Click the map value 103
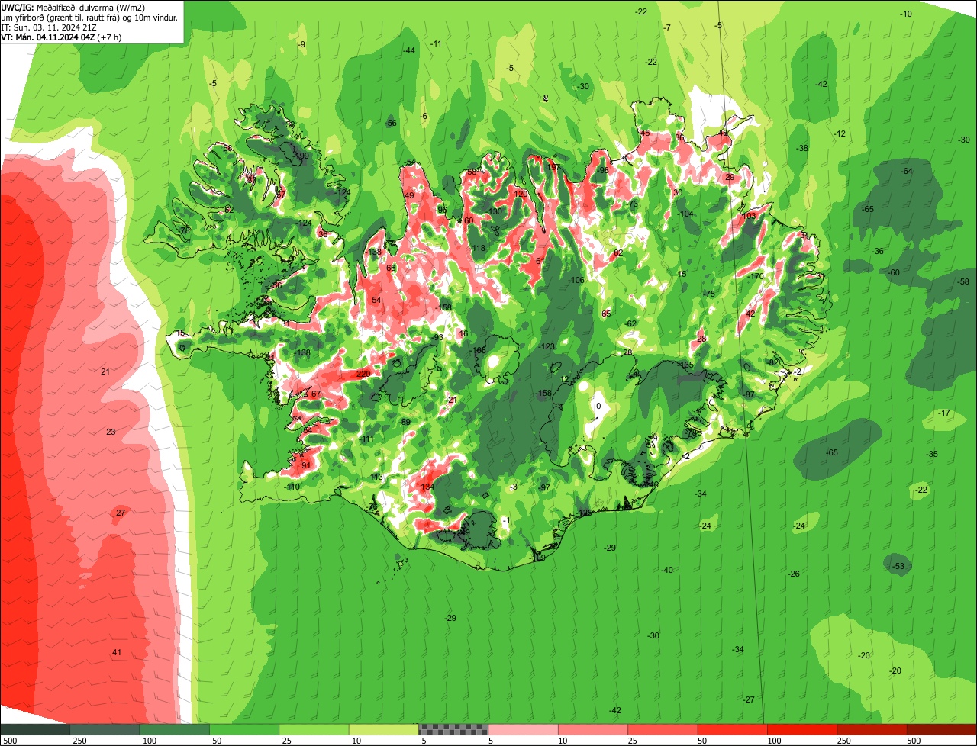Screen dimensions: 977x746 pos(749,216)
